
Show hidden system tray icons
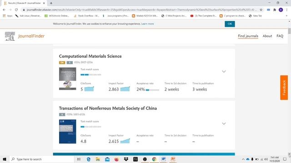(x=243, y=159)
